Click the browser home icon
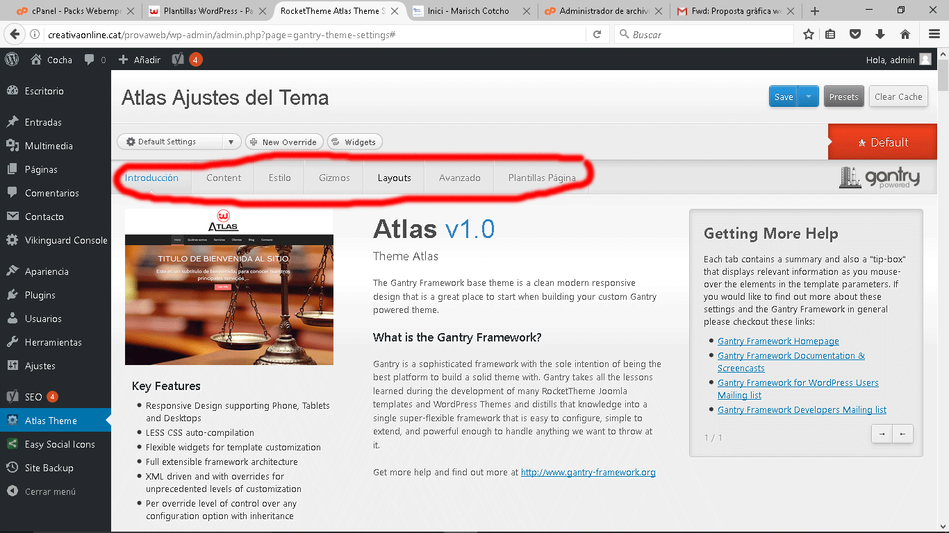The height and width of the screenshot is (533, 949). [905, 34]
